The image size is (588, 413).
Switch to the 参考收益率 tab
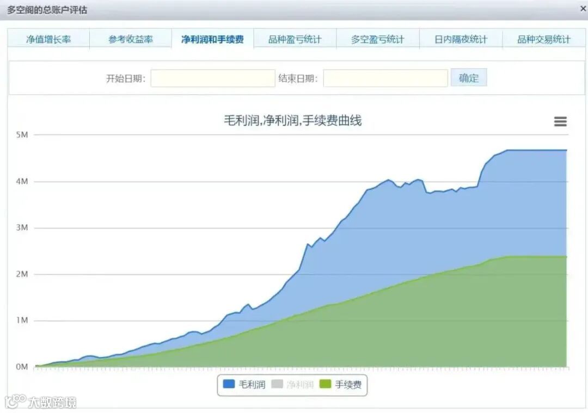coord(131,39)
